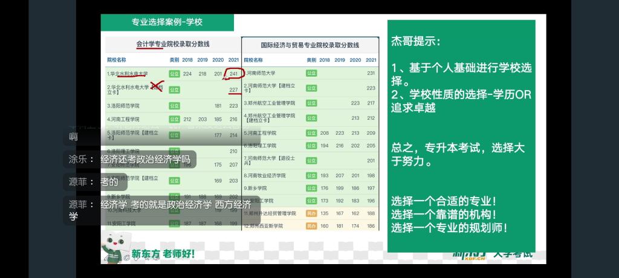
Task: Click the underlined 227 score
Action: tap(233, 90)
